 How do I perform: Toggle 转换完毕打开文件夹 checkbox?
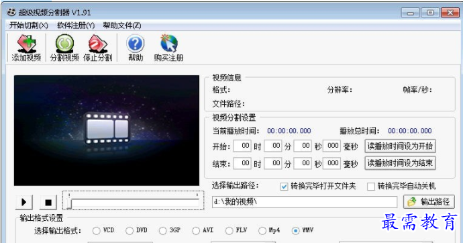coord(284,187)
